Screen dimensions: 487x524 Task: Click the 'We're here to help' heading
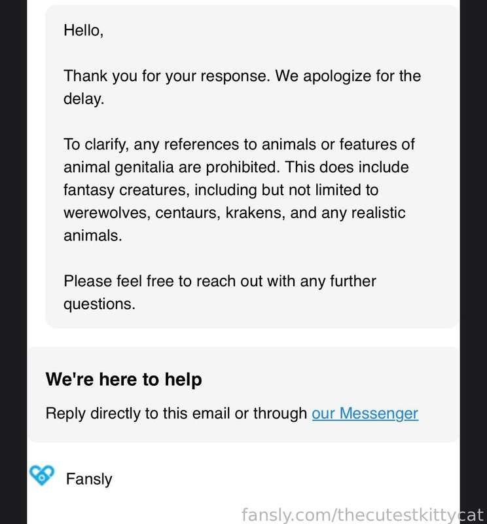point(123,379)
